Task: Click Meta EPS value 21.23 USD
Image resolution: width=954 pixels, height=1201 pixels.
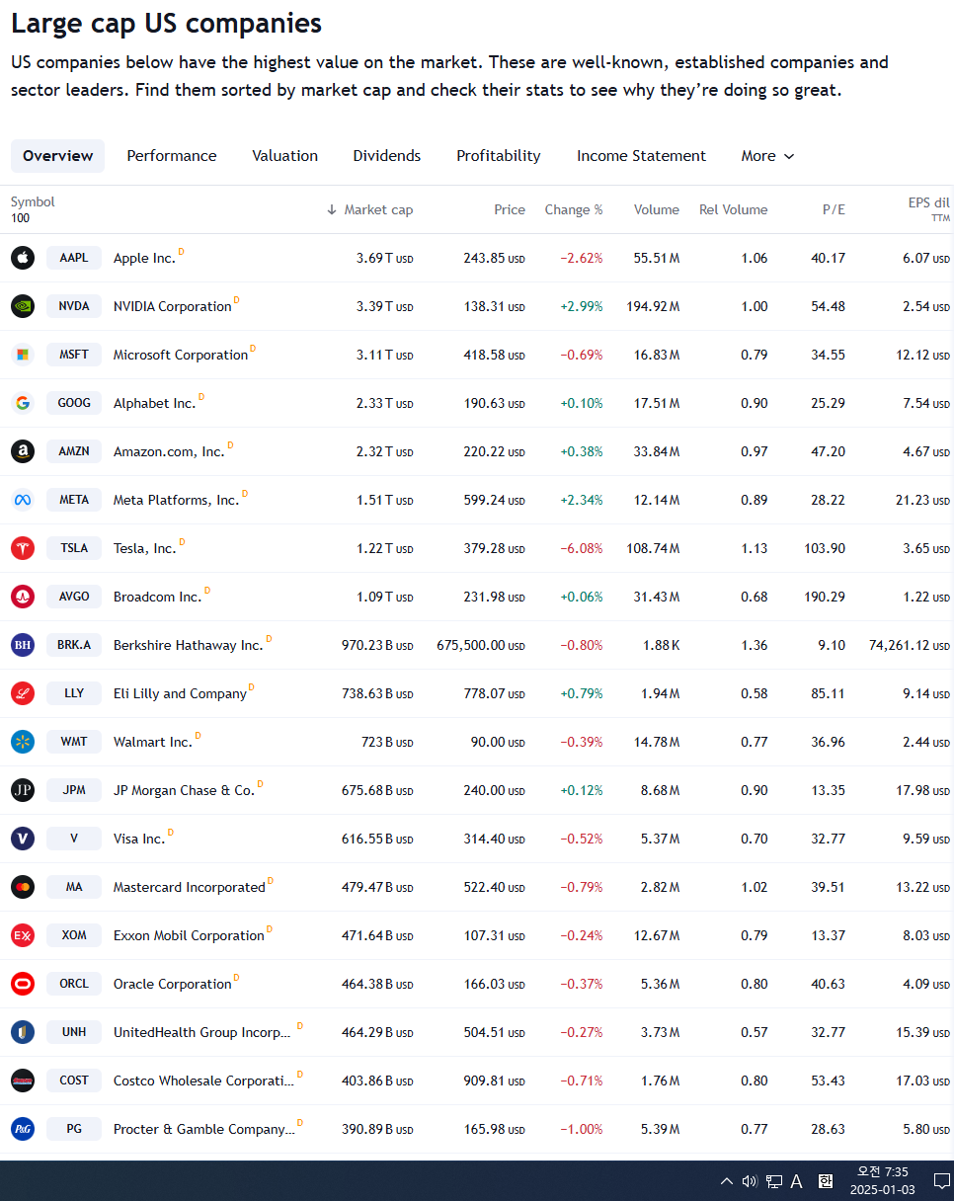Action: pyautogui.click(x=922, y=500)
